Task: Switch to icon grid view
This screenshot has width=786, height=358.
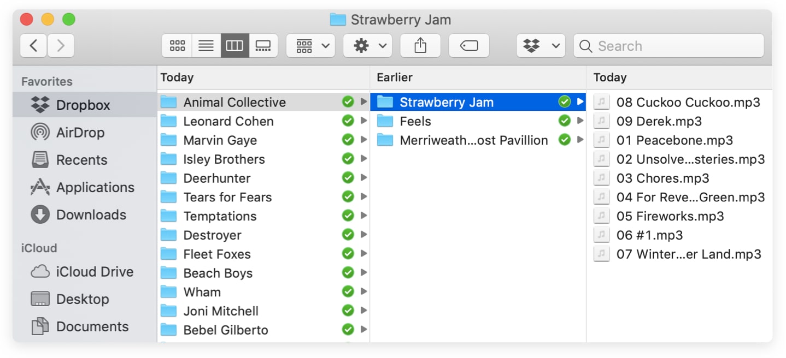Action: coord(177,46)
